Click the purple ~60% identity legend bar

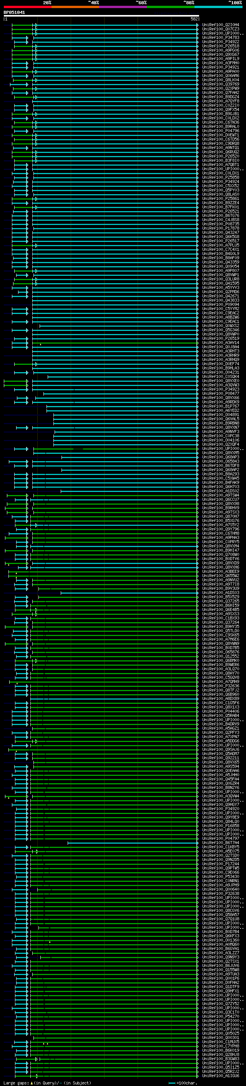[x=123, y=7]
